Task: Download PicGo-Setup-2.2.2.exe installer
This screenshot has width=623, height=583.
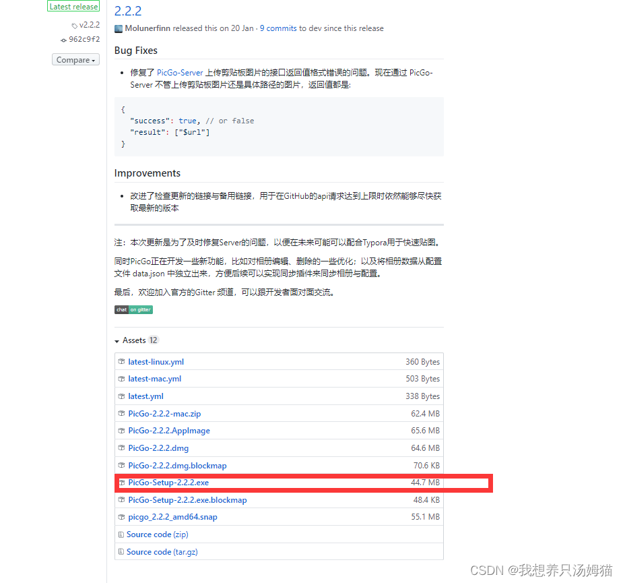Action: pos(168,483)
